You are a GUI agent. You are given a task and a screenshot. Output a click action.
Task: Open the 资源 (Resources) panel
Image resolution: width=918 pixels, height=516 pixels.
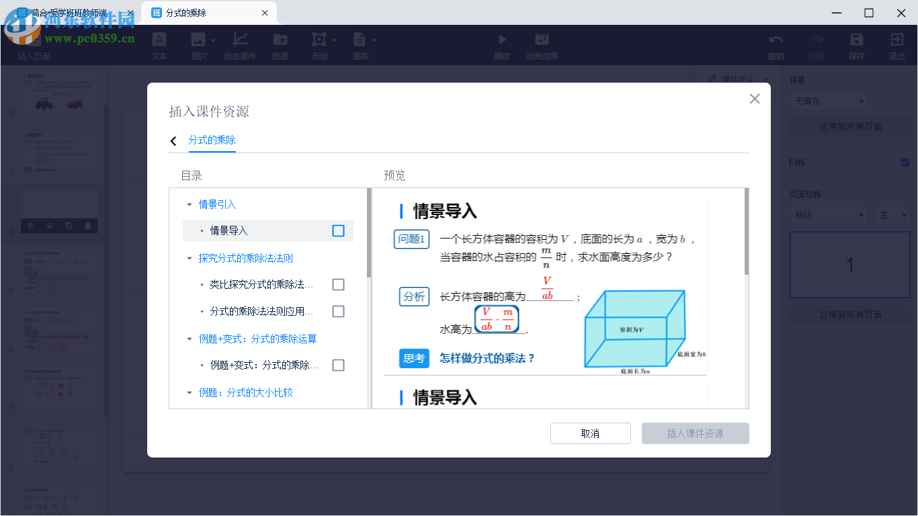pos(280,44)
